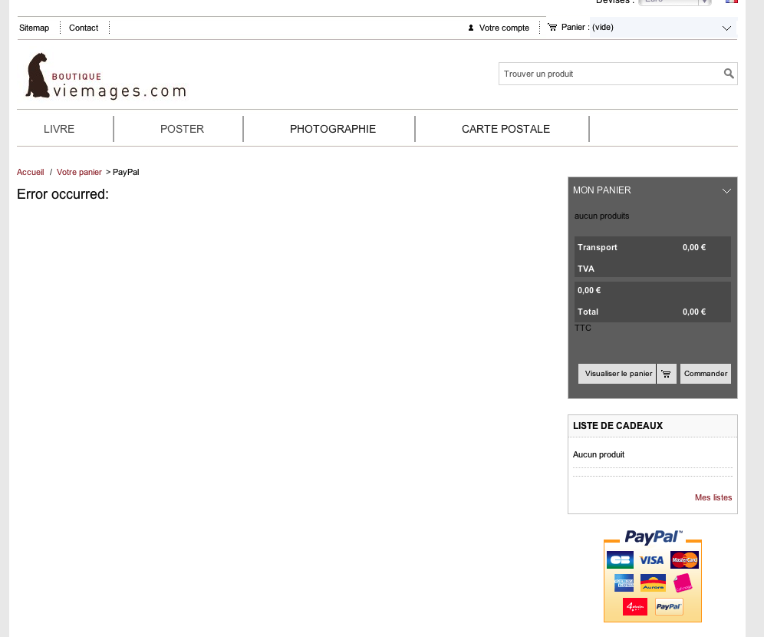This screenshot has height=637, width=764.
Task: Go to Votre compte
Action: [x=504, y=28]
